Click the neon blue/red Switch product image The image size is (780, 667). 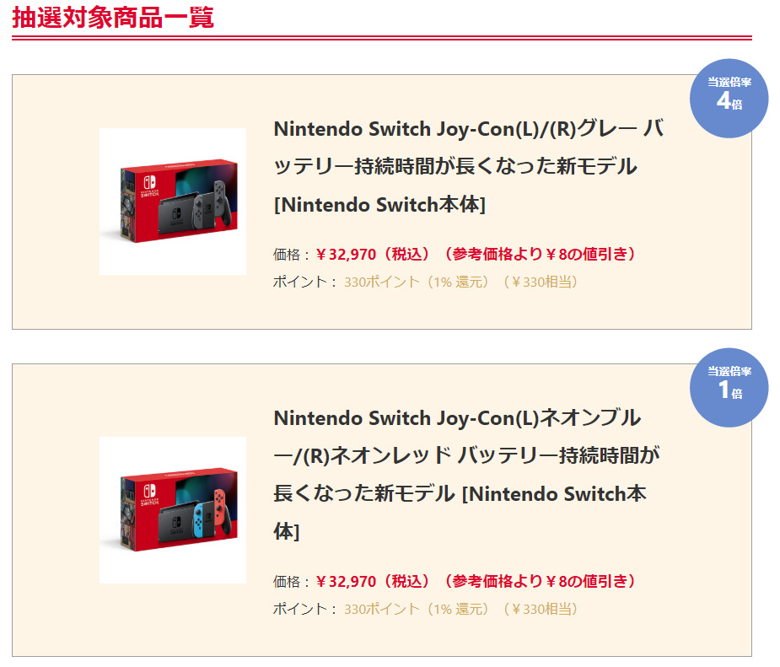173,509
